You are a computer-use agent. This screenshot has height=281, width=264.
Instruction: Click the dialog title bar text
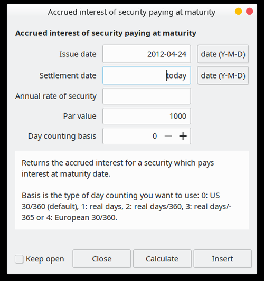[131, 12]
